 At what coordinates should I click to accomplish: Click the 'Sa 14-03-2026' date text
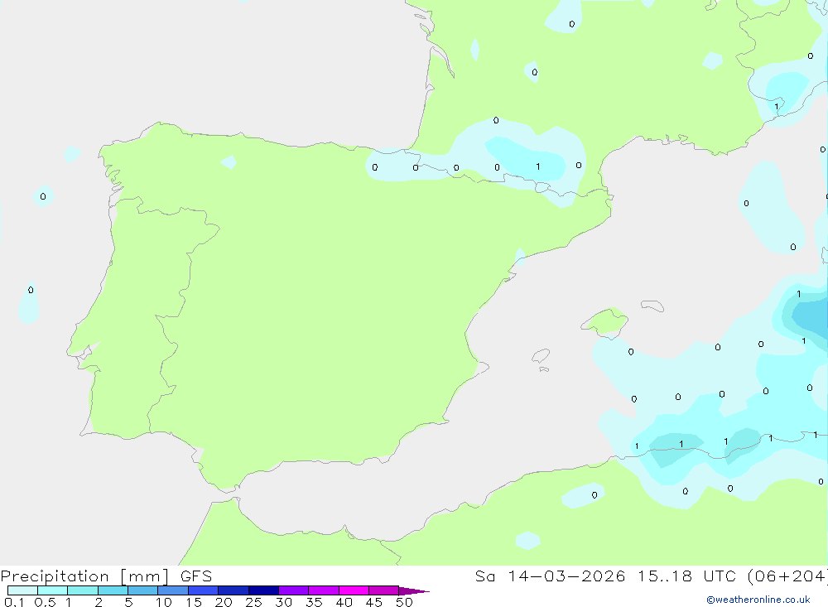550,576
